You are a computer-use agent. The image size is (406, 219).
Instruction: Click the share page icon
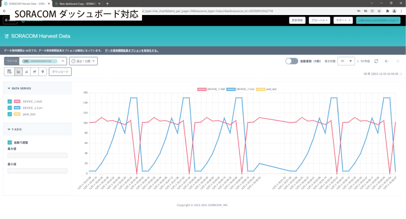(372, 11)
